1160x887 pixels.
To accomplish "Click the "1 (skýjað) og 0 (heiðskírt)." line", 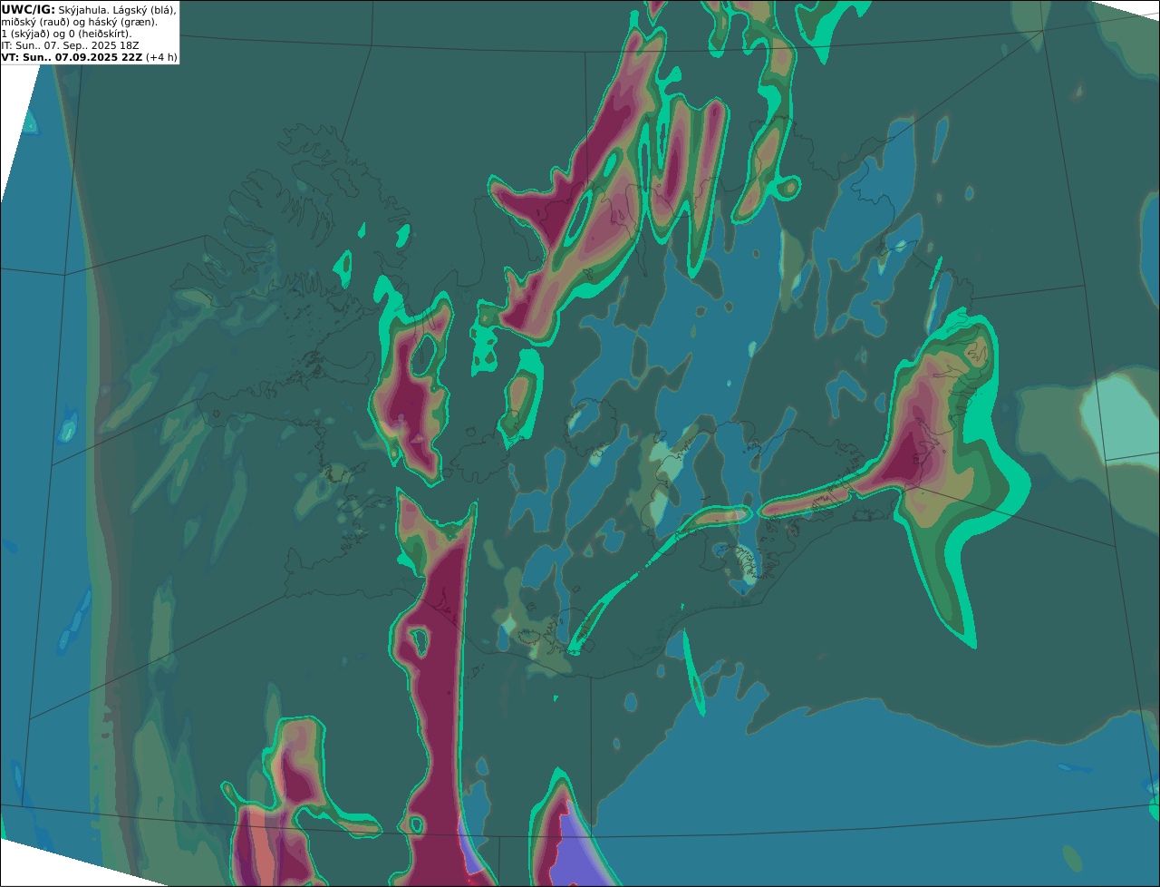I will coord(67,34).
